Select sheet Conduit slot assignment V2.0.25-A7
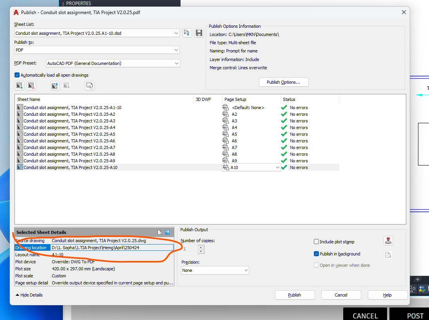Image resolution: width=429 pixels, height=320 pixels. tap(69, 147)
